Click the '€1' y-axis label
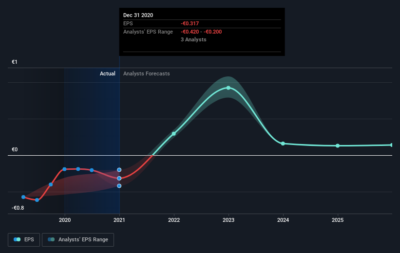 click(15, 62)
